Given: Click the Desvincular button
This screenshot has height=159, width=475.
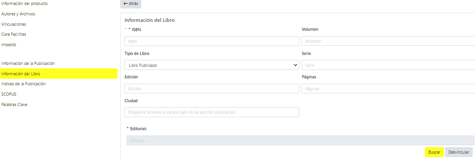Looking at the screenshot, I should coord(458,152).
